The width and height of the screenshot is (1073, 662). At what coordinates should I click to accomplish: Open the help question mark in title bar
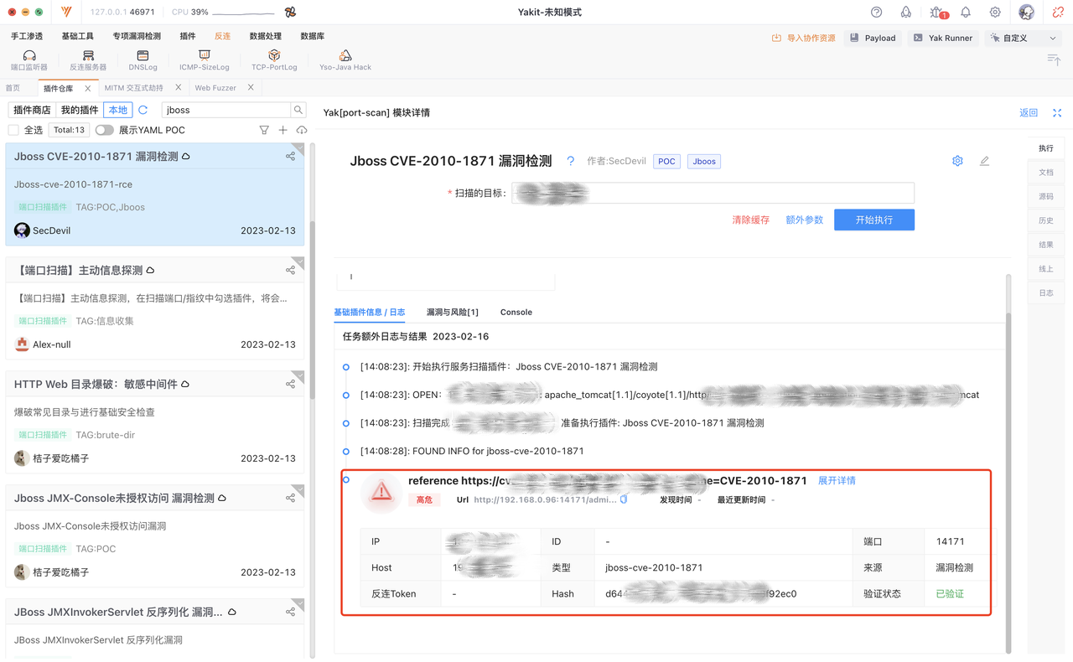(876, 13)
